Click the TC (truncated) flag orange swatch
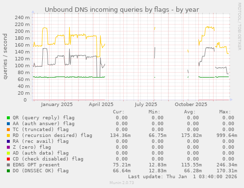This screenshot has height=188, width=244. click(8, 130)
